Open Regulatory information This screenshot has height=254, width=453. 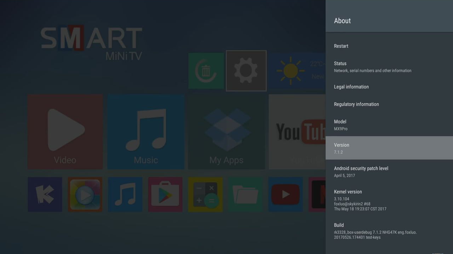389,104
